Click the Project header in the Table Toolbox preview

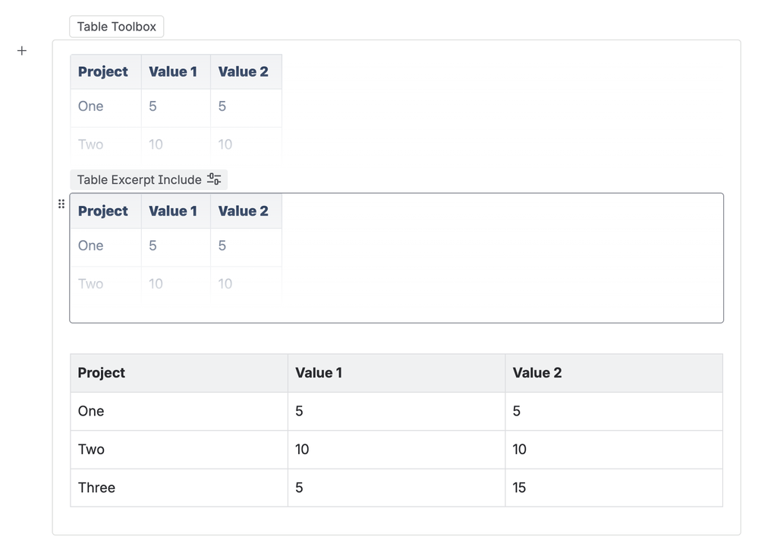click(x=103, y=72)
